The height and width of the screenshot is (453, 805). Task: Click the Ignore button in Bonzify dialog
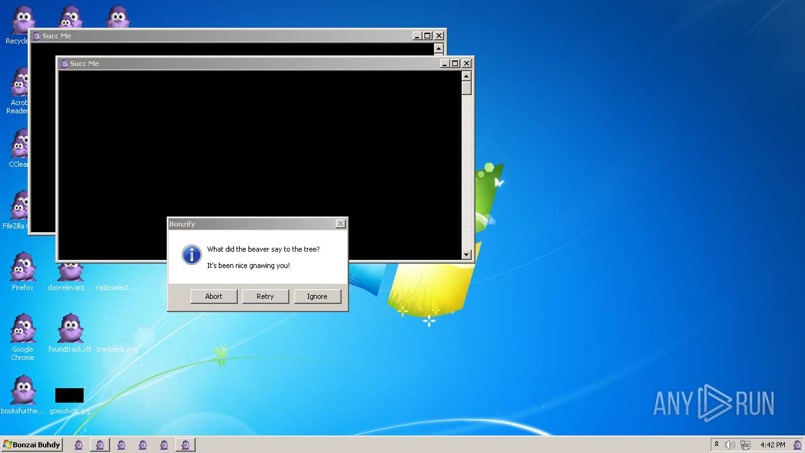317,296
